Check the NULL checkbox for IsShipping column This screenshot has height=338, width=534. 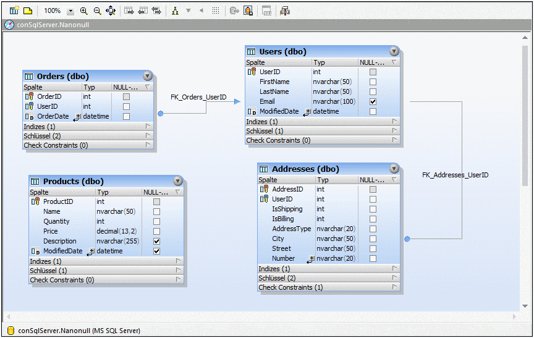click(x=373, y=209)
